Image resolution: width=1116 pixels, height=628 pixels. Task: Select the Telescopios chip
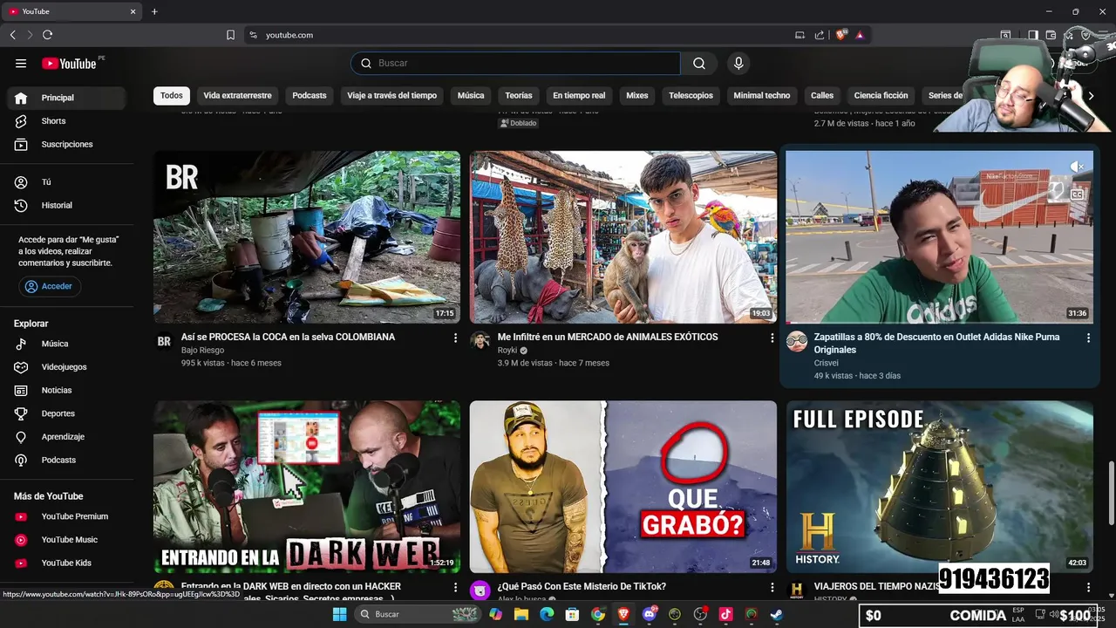691,96
